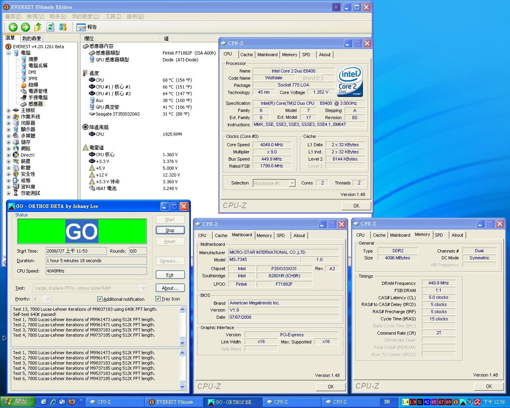Image resolution: width=510 pixels, height=408 pixels.
Task: Expand the 儲存 storage tree node
Action: [x=8, y=142]
